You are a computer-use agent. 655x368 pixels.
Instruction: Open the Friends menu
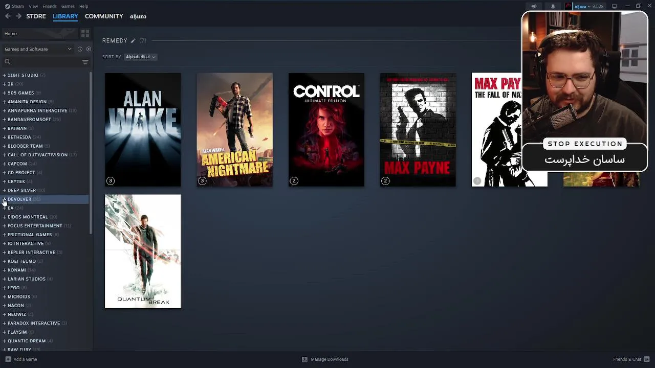click(50, 6)
